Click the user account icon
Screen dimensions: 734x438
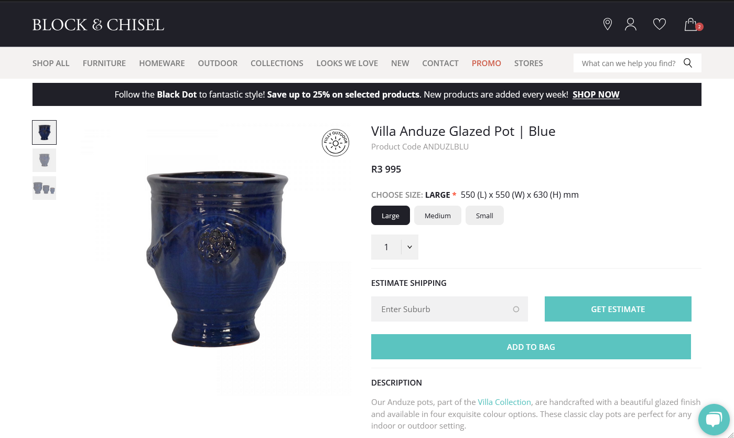pos(631,24)
